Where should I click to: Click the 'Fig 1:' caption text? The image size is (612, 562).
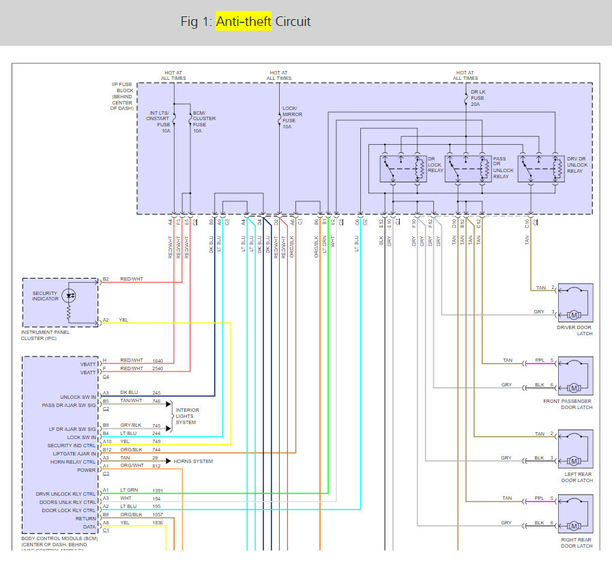196,21
